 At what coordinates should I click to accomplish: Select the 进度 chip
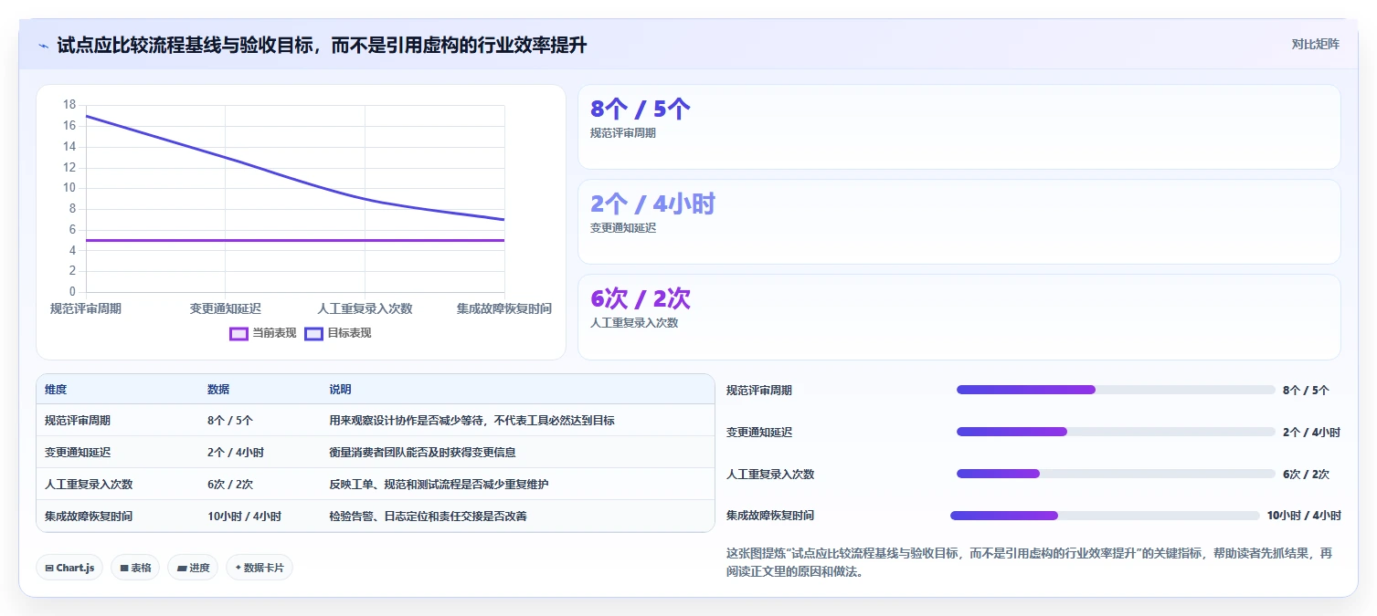193,568
